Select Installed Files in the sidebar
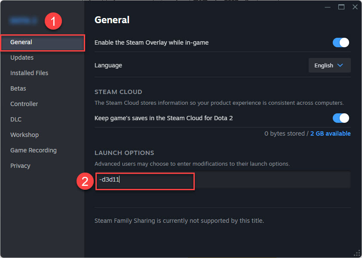Image resolution: width=362 pixels, height=258 pixels. pyautogui.click(x=29, y=73)
